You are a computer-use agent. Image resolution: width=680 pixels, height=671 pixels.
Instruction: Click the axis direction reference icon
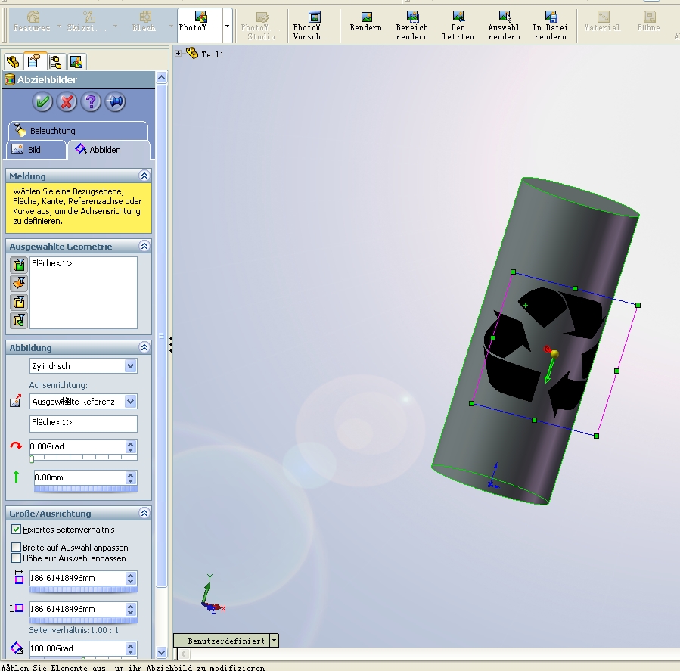click(x=16, y=401)
